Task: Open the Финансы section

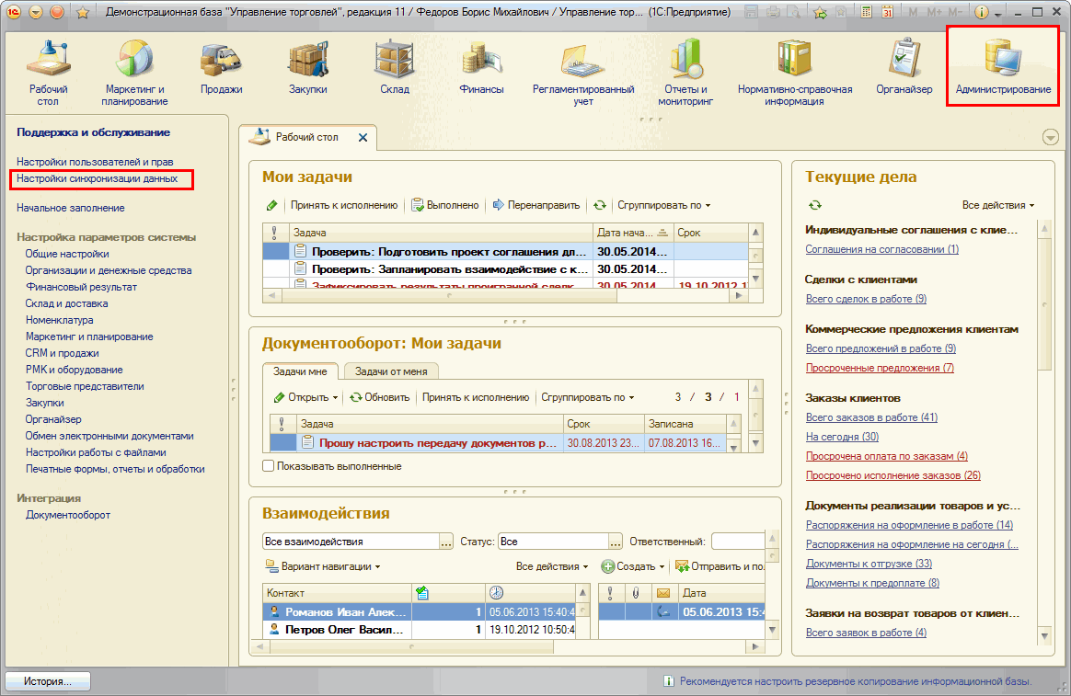Action: click(x=481, y=68)
